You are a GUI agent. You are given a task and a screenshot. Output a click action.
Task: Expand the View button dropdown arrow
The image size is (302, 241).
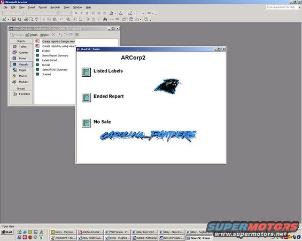tap(8, 19)
